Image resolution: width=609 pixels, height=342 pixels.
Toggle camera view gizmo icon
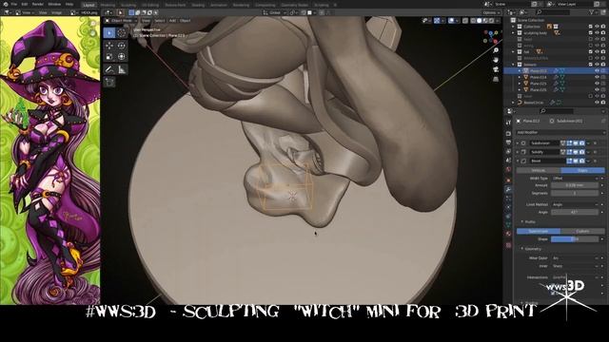coord(496,69)
